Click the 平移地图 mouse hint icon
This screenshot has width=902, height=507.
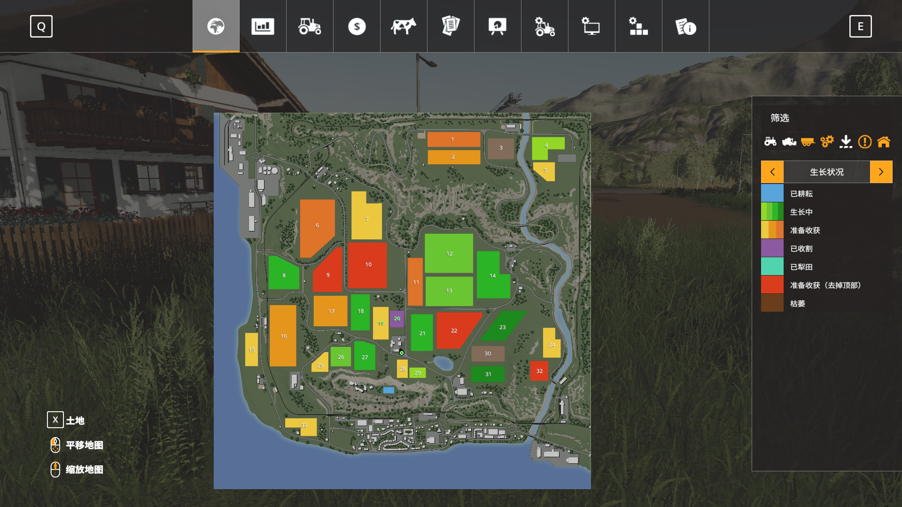(x=55, y=445)
